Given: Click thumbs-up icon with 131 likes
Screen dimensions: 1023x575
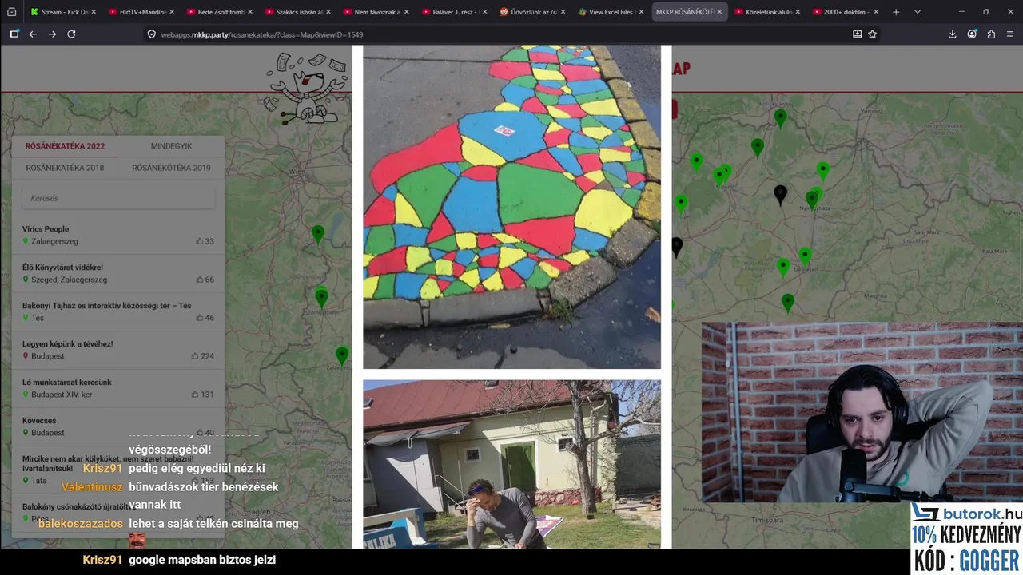Looking at the screenshot, I should 195,395.
